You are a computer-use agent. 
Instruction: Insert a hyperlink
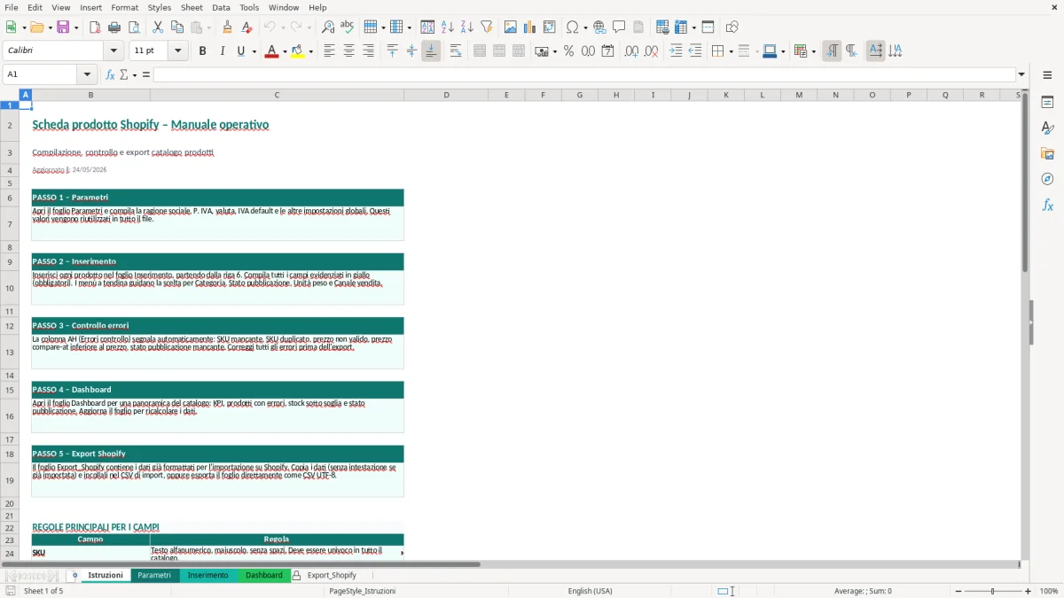pos(600,27)
